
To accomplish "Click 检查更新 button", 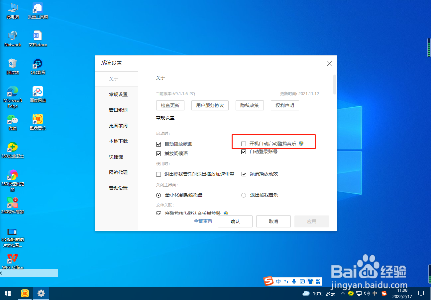I will [x=170, y=105].
